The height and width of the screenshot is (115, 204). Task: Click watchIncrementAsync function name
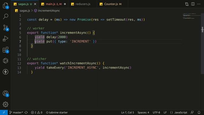(78, 63)
